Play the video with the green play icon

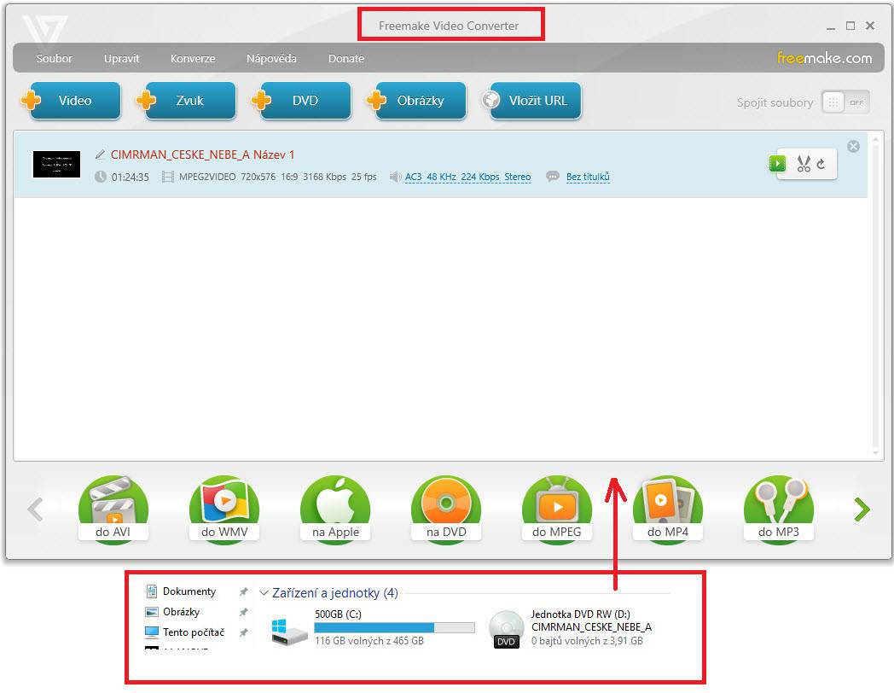[777, 164]
